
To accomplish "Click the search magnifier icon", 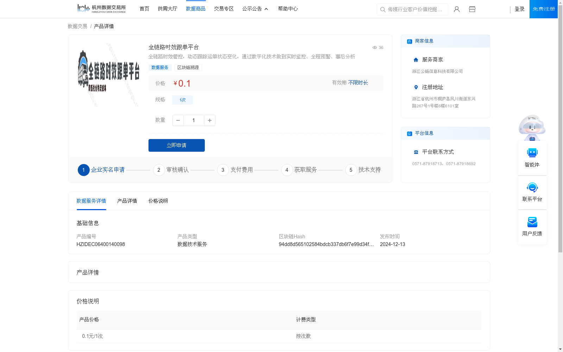I will coord(383,10).
